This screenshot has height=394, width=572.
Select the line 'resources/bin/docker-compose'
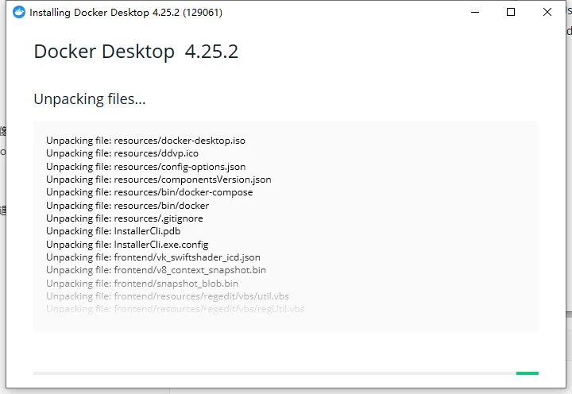click(x=149, y=192)
